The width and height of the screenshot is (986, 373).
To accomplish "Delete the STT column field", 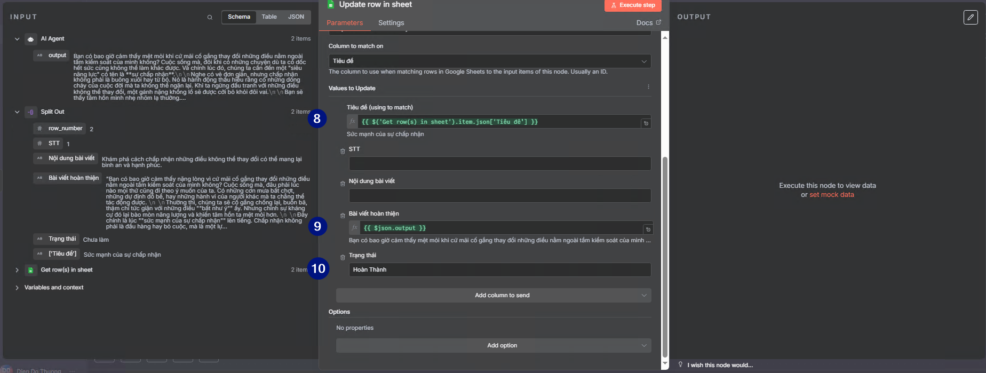I will 343,152.
